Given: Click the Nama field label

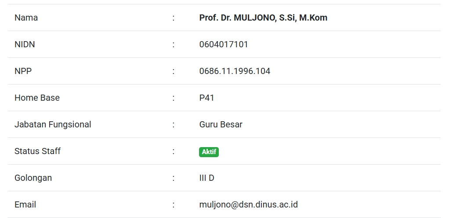Looking at the screenshot, I should (x=26, y=18).
